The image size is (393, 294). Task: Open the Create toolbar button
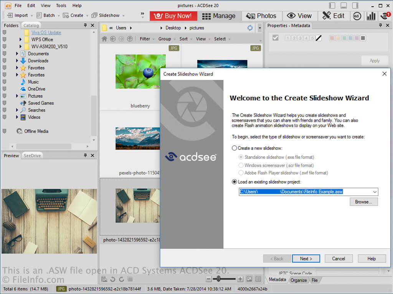[x=73, y=15]
